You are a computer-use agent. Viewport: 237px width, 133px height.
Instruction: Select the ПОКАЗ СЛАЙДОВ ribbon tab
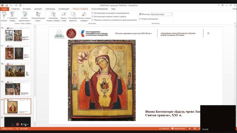click(x=80, y=9)
